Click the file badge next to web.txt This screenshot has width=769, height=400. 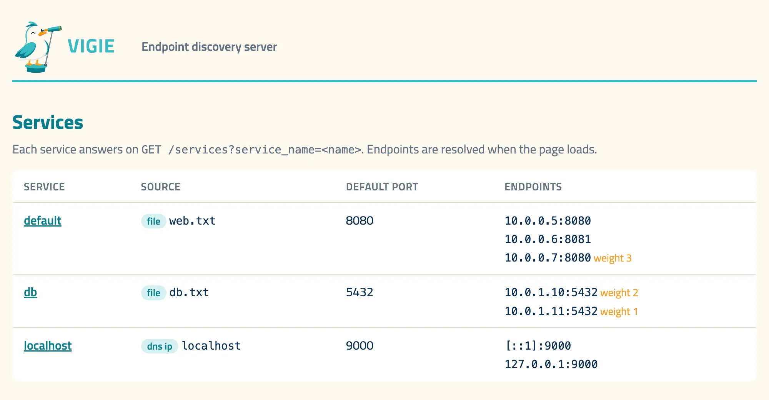click(153, 221)
